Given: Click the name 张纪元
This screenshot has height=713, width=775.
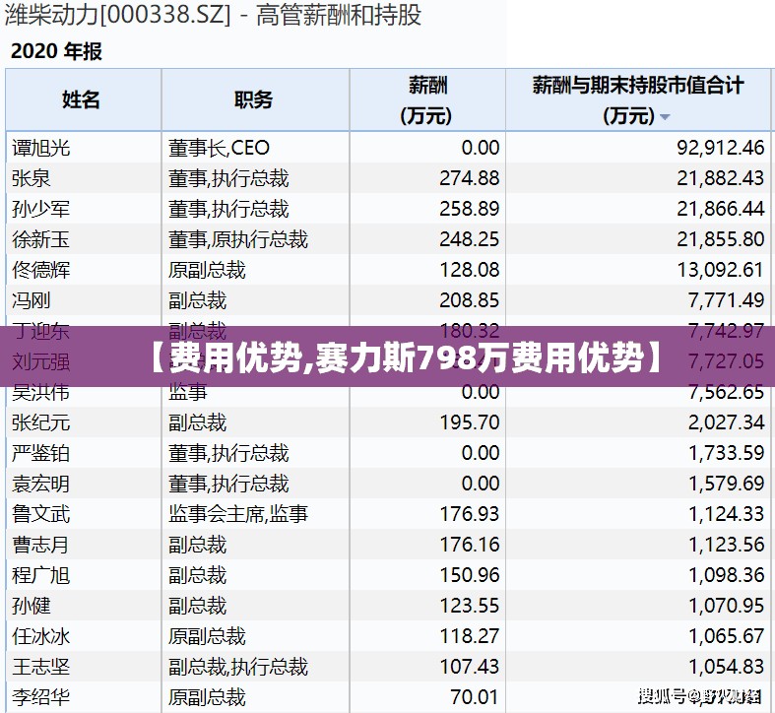Looking at the screenshot, I should point(41,422).
